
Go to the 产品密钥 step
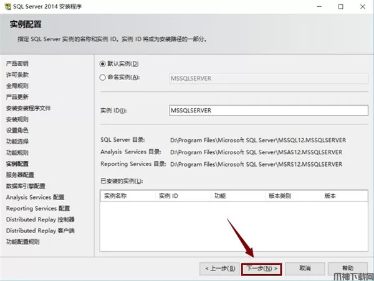click(17, 63)
